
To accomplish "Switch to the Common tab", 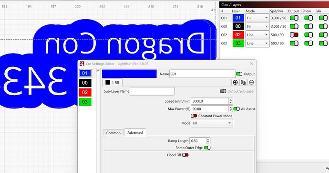I will 113,133.
